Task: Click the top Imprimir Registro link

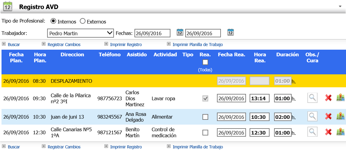Action: [x=126, y=45]
